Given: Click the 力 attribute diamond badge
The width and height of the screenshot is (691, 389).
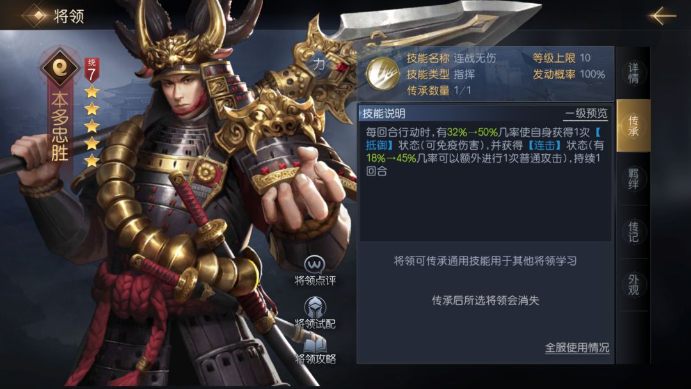Looking at the screenshot, I should click(x=319, y=65).
